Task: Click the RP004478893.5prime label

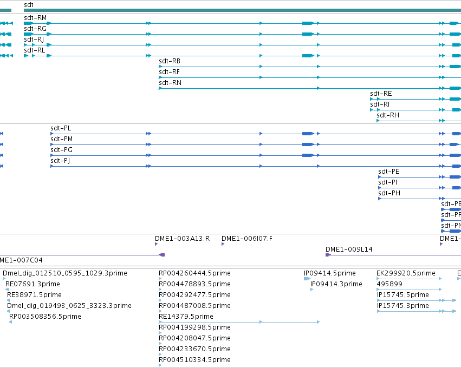Action: pos(194,284)
